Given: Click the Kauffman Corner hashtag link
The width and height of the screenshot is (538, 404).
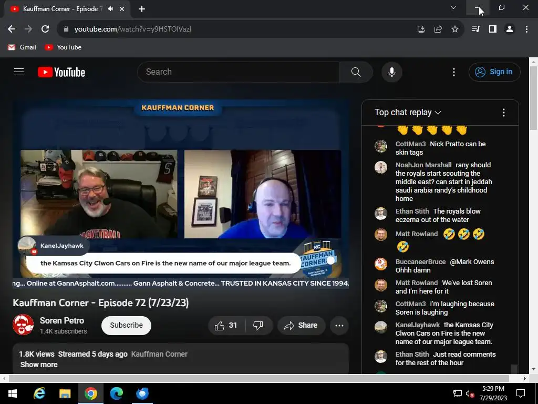Looking at the screenshot, I should click(159, 354).
